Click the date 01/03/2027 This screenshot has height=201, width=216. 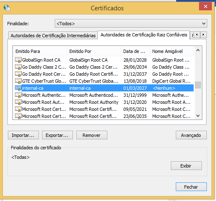[135, 88]
